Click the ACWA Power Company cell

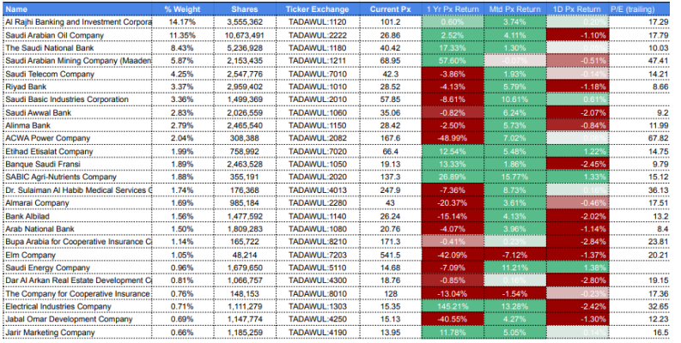[x=77, y=138]
